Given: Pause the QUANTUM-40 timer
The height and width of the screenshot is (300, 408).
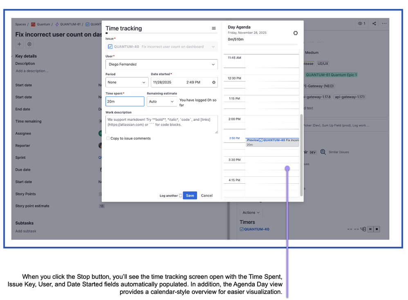Looking at the screenshot, I should coord(370,229).
